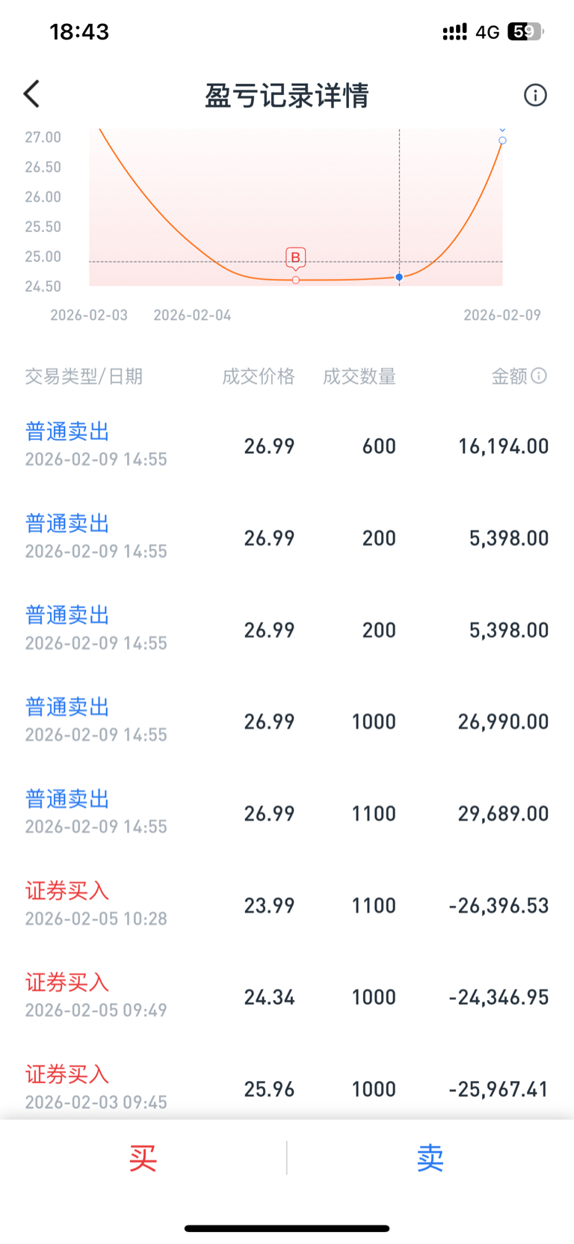Tap the 盈亏记录详情 page title

point(287,95)
